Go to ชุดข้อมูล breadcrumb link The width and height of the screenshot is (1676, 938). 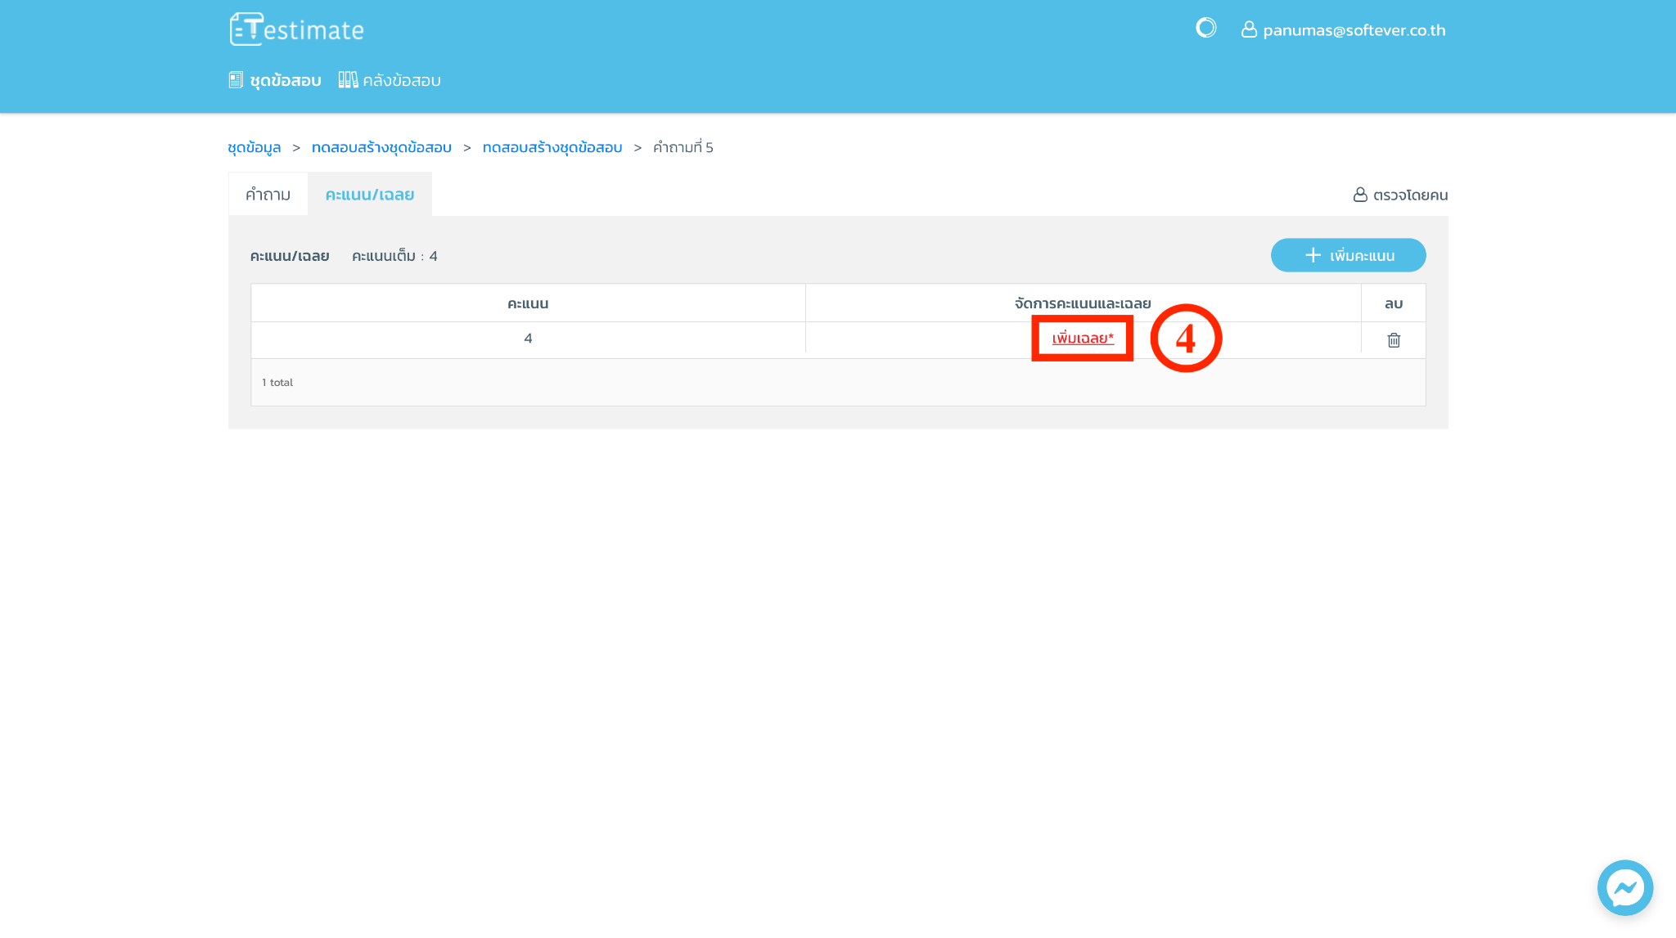(x=254, y=147)
